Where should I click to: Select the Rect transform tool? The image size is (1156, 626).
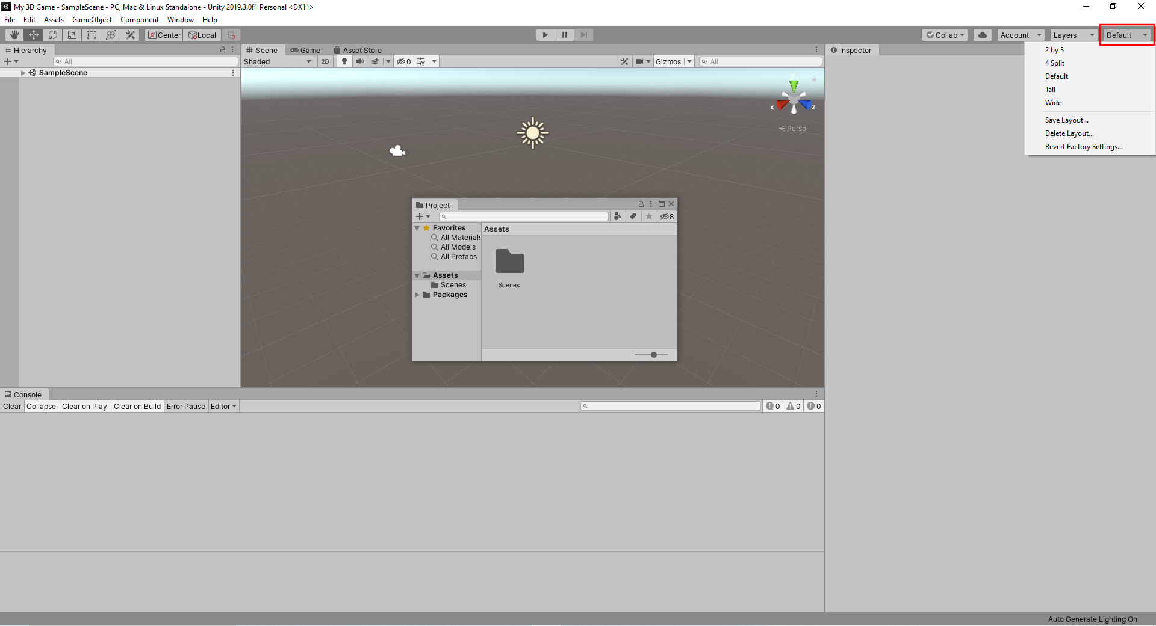(92, 35)
